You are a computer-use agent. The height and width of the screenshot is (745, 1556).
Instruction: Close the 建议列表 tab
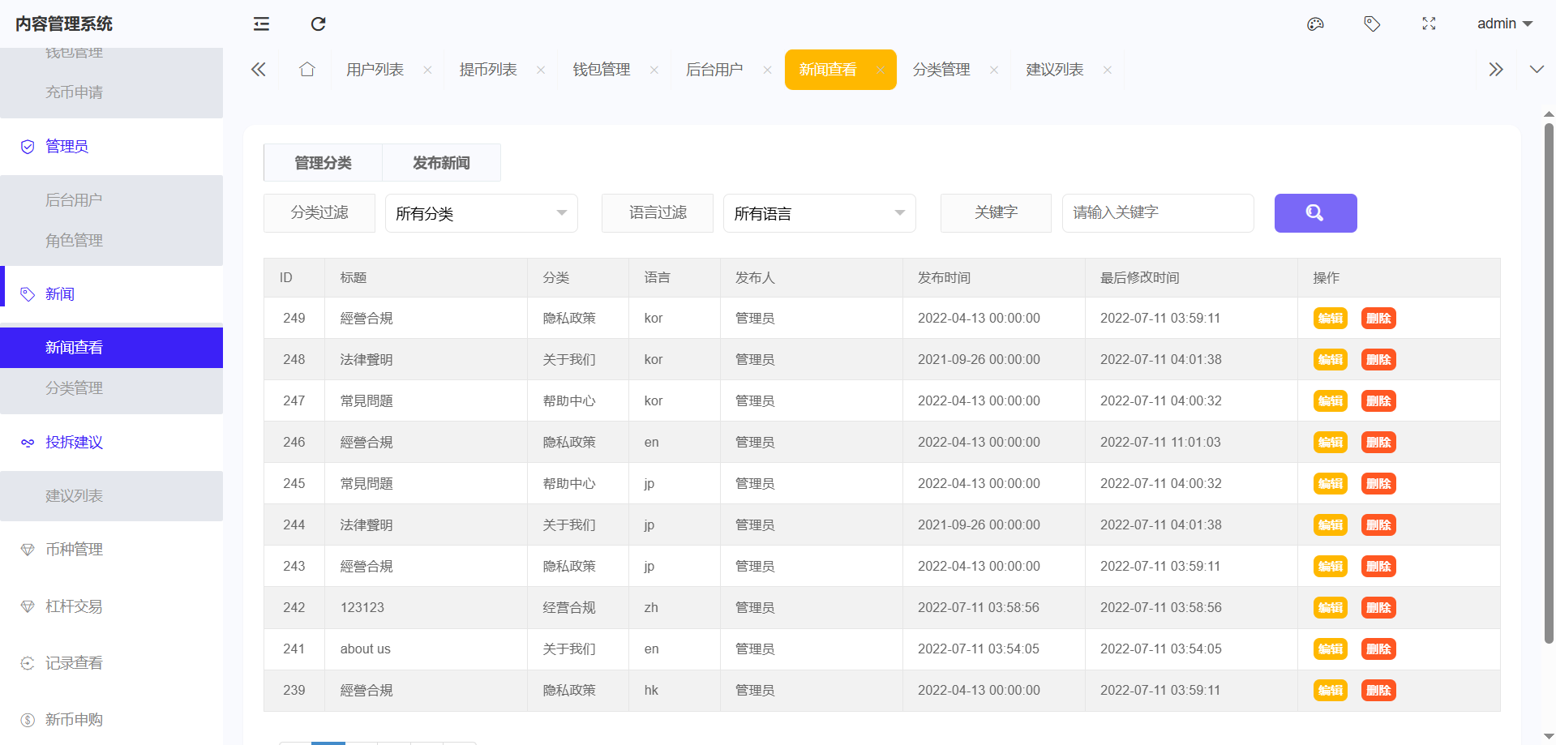pyautogui.click(x=1107, y=71)
